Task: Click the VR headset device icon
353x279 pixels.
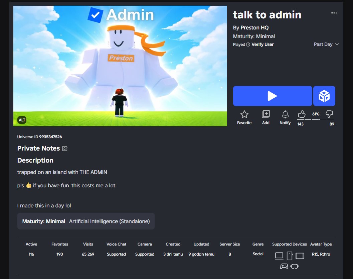Action: (295, 266)
